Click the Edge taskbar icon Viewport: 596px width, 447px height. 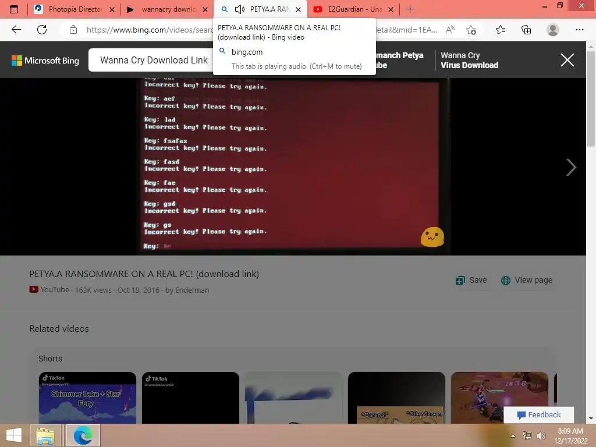(x=83, y=435)
